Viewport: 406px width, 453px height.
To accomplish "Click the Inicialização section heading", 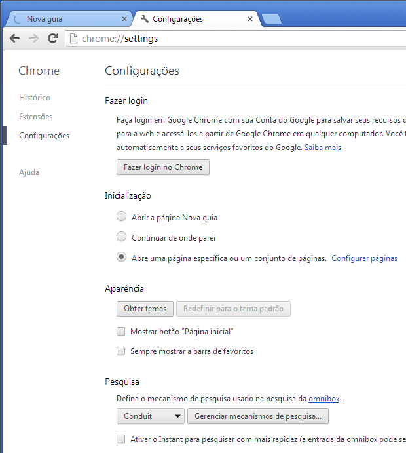I will point(128,196).
